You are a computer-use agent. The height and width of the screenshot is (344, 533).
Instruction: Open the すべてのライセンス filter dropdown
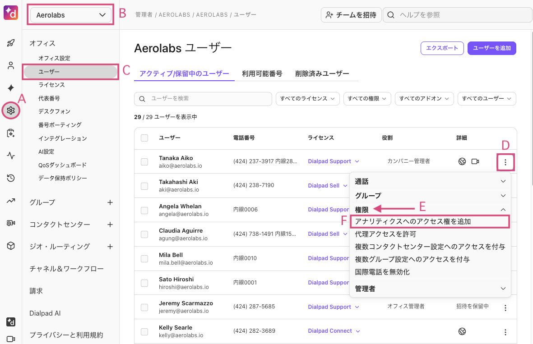click(x=307, y=98)
